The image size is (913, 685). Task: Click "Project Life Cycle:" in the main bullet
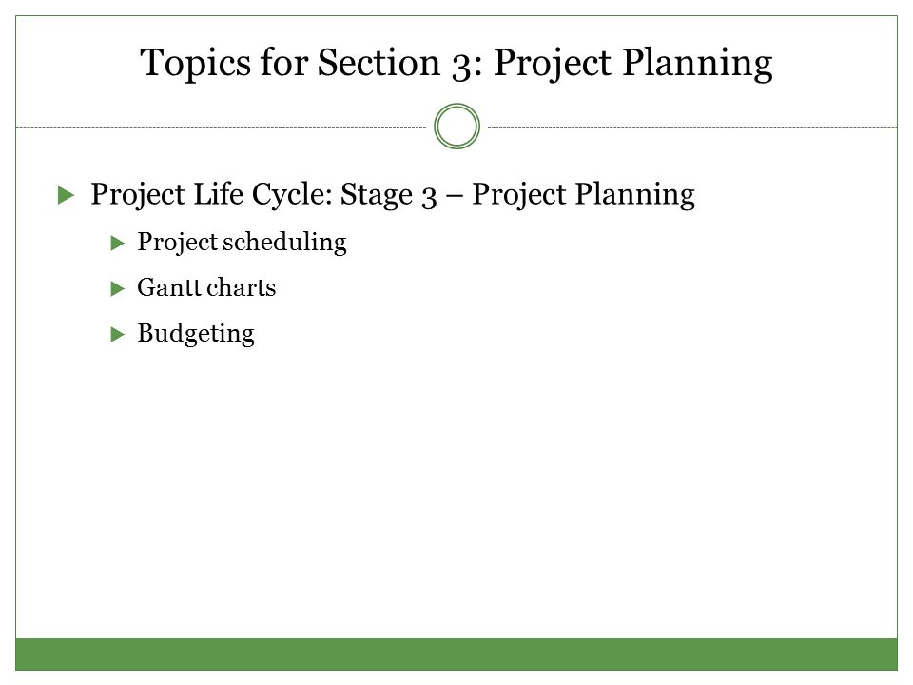(211, 194)
